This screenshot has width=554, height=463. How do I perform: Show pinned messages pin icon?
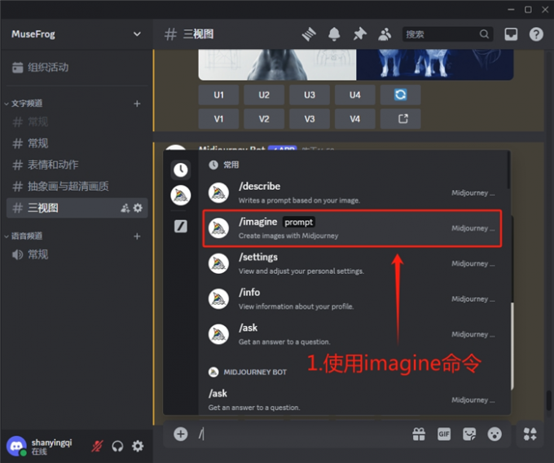pyautogui.click(x=359, y=34)
